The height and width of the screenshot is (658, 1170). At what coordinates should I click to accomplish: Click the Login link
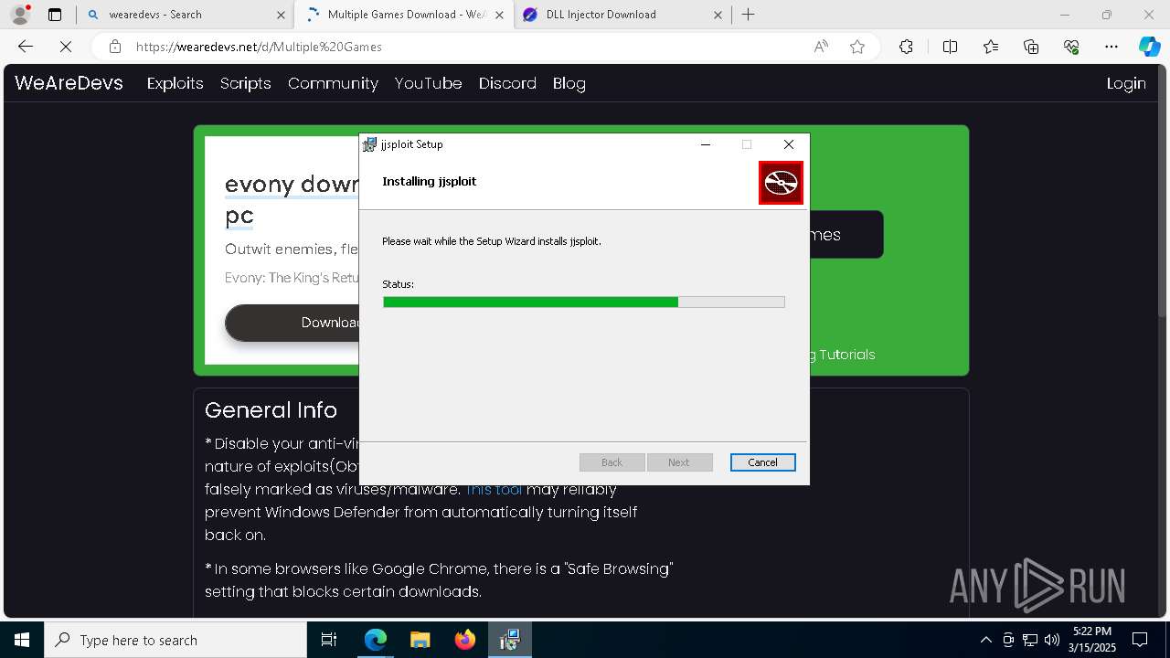(x=1126, y=83)
